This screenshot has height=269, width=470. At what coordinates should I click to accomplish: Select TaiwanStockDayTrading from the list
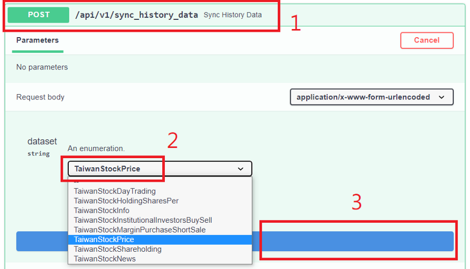tap(114, 191)
